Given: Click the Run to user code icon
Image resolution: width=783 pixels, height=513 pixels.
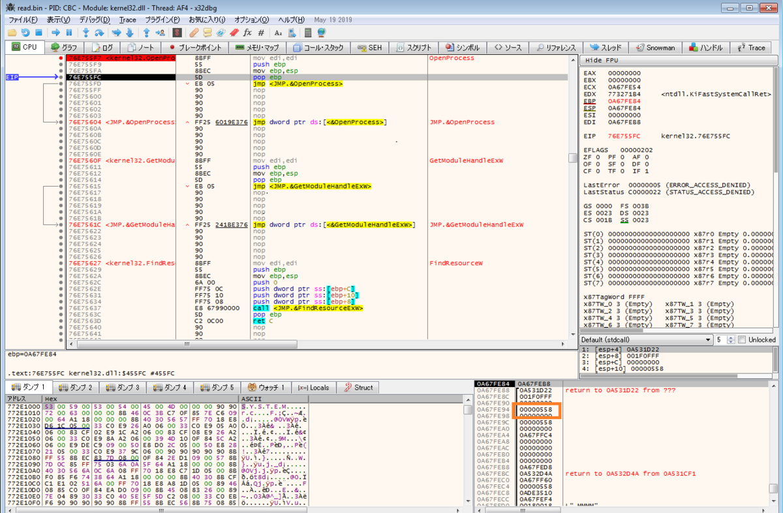Looking at the screenshot, I should click(160, 32).
